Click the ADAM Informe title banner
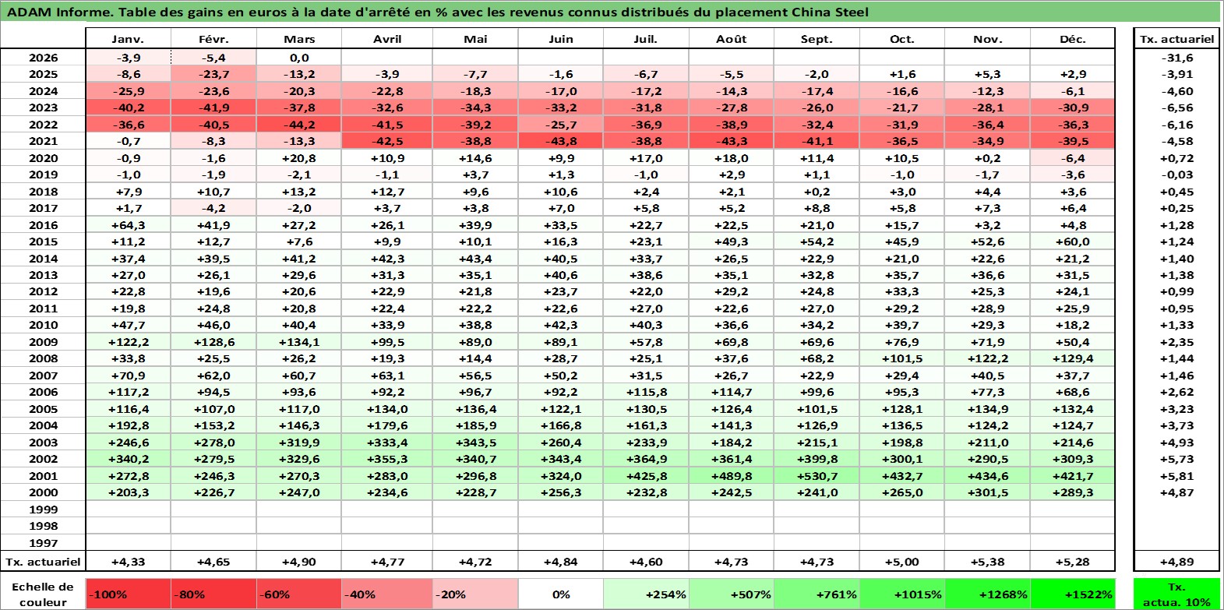This screenshot has height=610, width=1224. coord(611,12)
